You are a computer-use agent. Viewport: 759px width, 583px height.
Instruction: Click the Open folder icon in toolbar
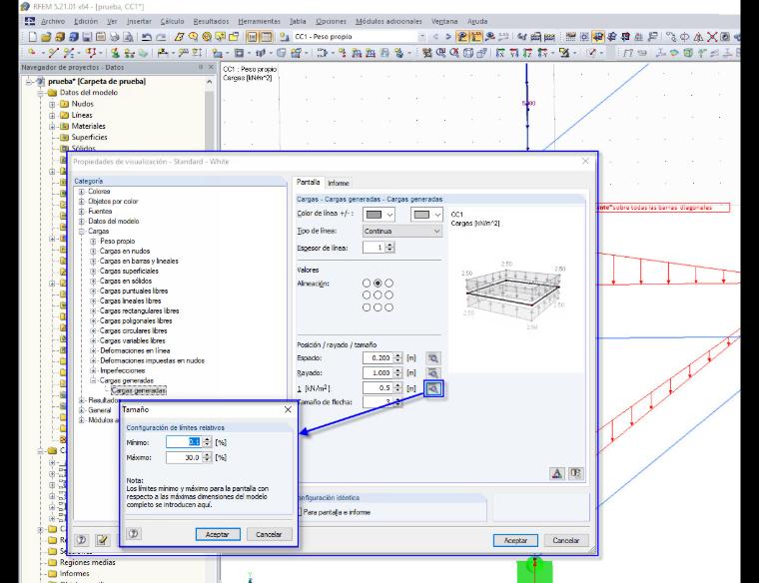[46, 37]
